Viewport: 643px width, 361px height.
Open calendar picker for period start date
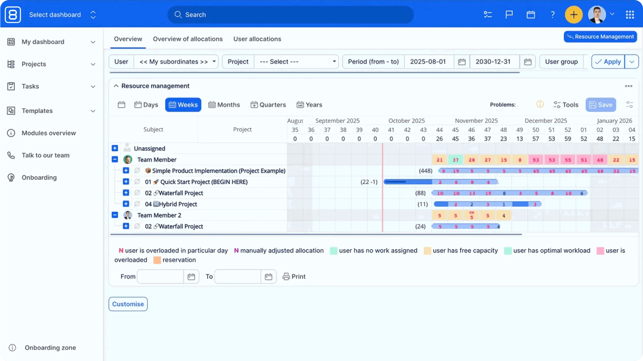point(462,62)
